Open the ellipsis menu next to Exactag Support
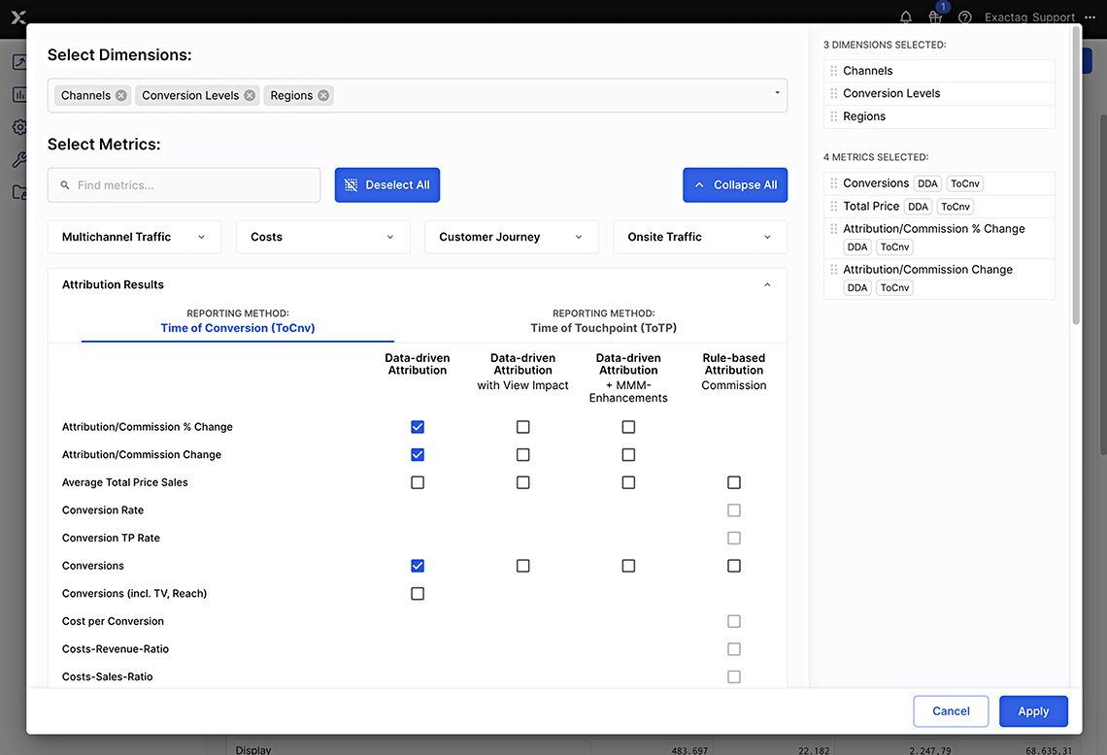 (x=1090, y=16)
